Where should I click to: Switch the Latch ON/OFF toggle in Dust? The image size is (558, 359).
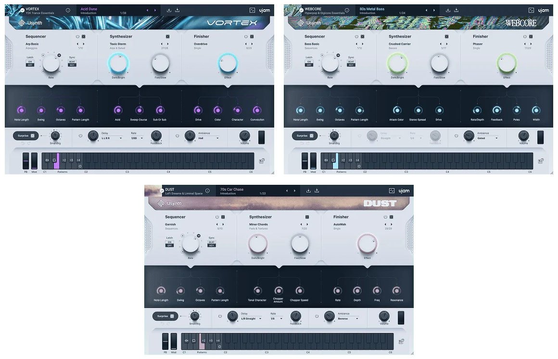click(169, 244)
